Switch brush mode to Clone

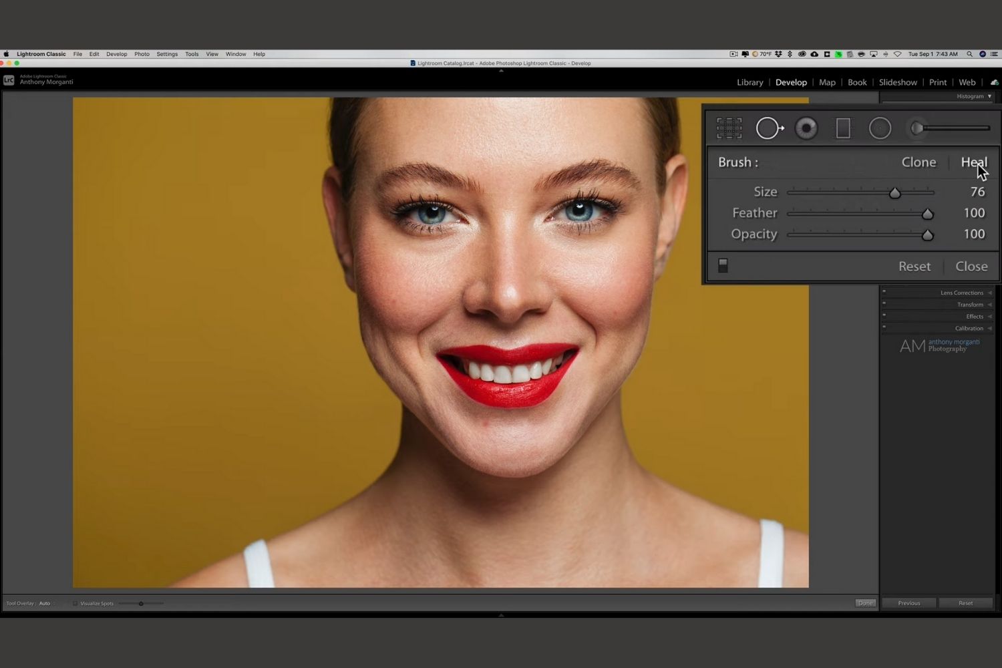[918, 162]
